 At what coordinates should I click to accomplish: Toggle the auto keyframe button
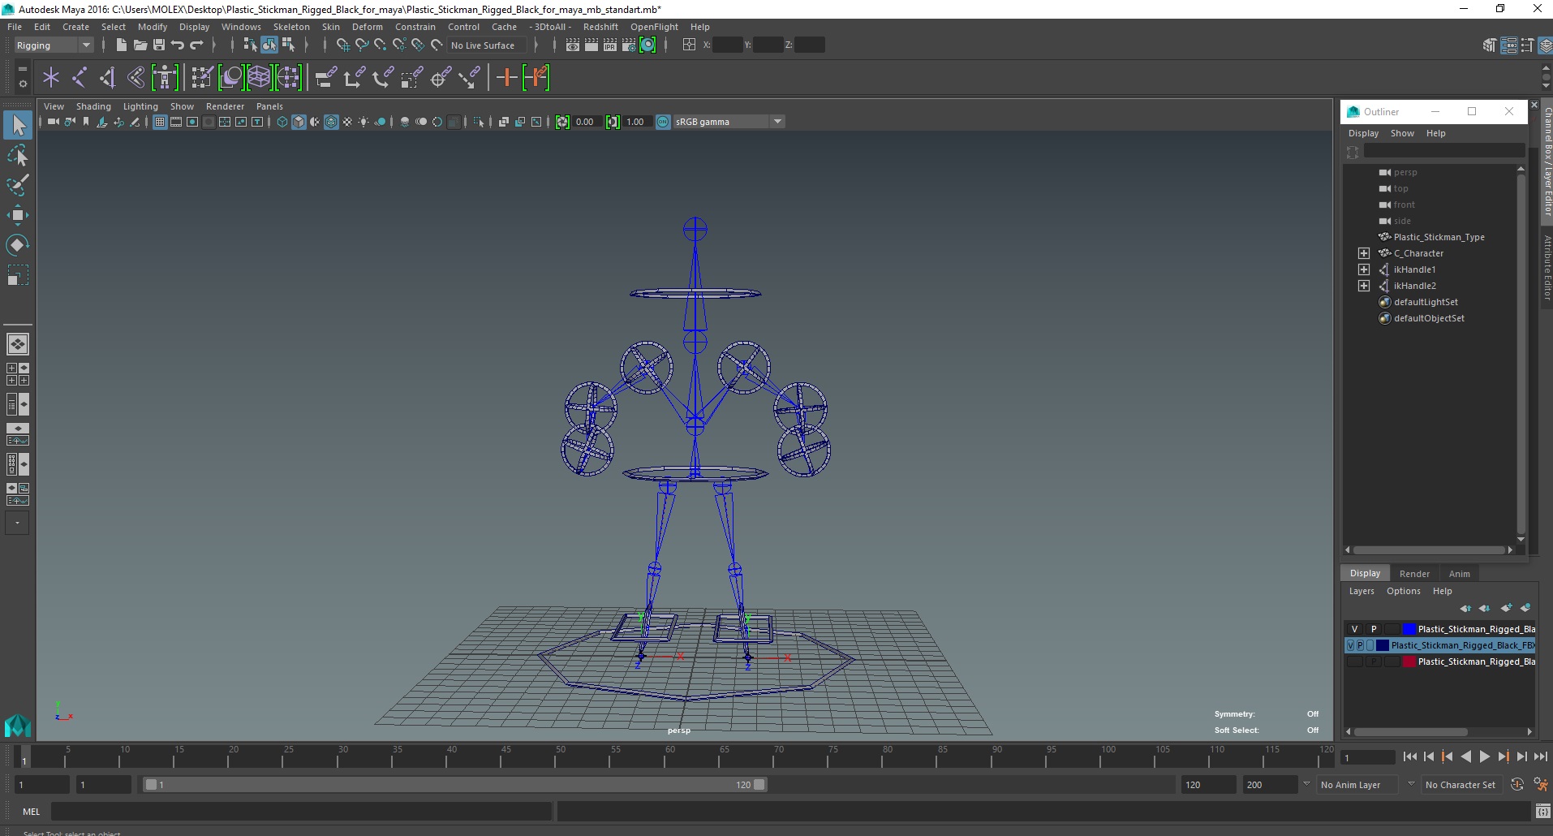click(x=1517, y=785)
